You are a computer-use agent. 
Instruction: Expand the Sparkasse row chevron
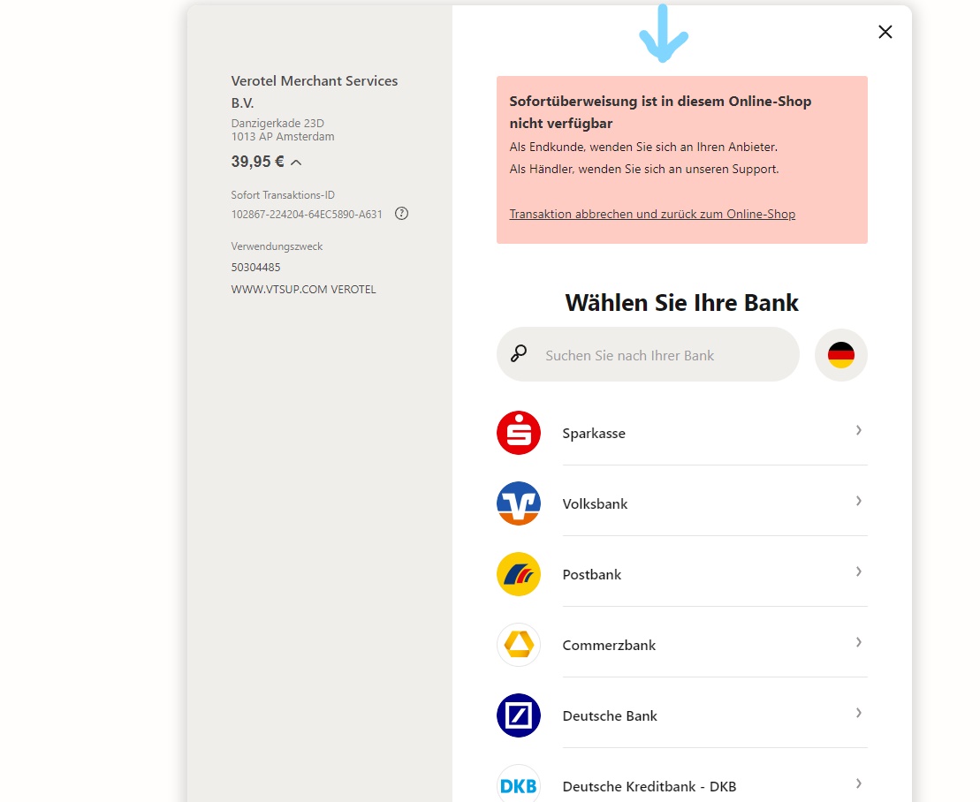click(858, 430)
